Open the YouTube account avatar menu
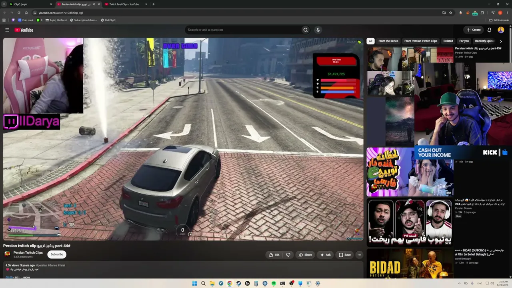The width and height of the screenshot is (512, 288). (x=501, y=30)
